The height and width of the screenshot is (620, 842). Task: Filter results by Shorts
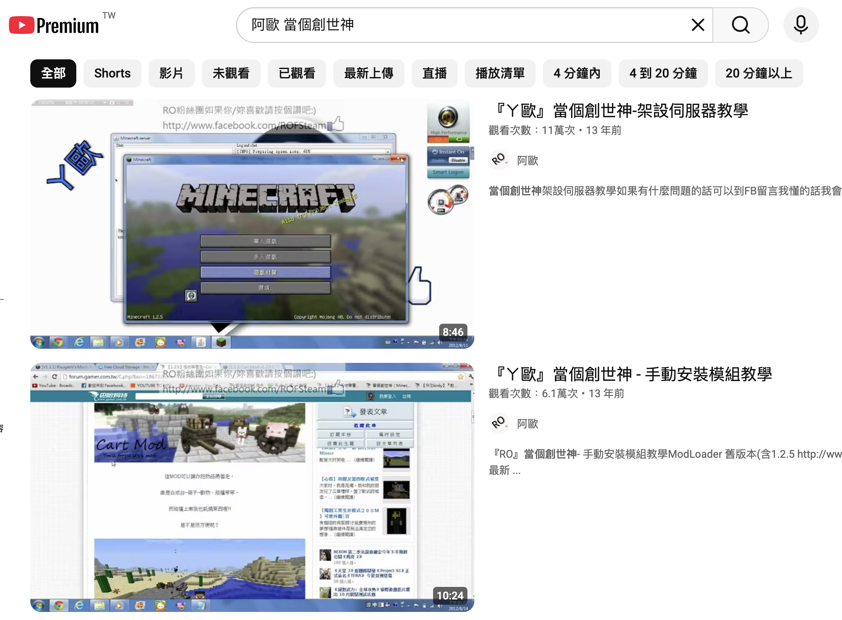coord(112,73)
